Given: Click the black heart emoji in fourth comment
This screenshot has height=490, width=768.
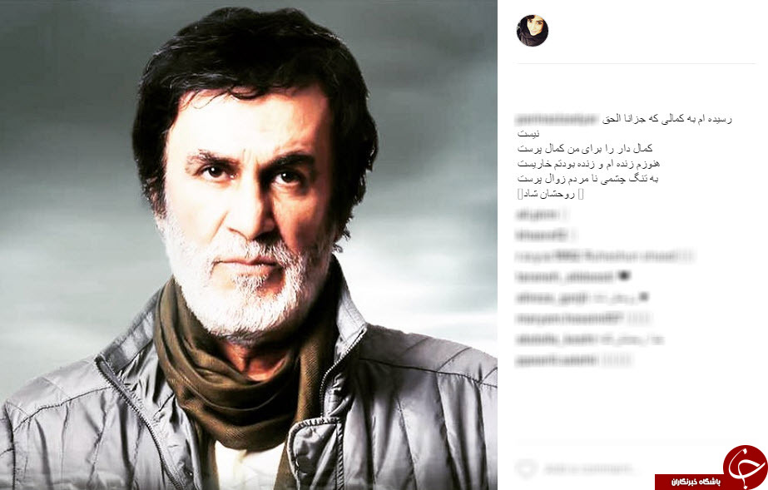Looking at the screenshot, I should [624, 276].
